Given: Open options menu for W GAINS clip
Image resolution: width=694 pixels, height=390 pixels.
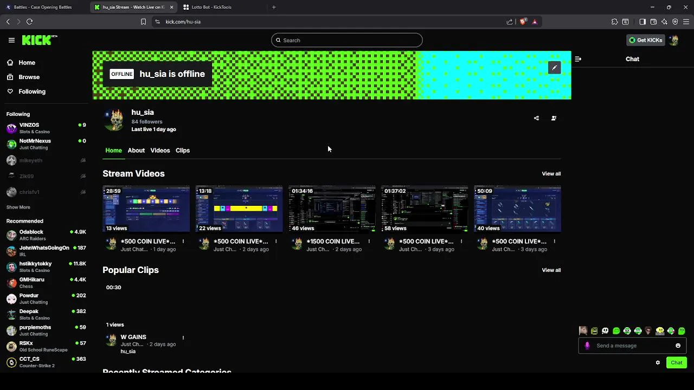Looking at the screenshot, I should pyautogui.click(x=183, y=337).
